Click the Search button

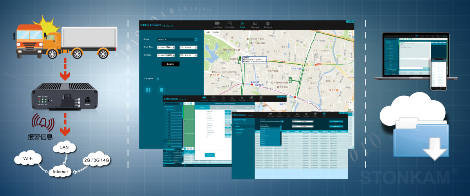[x=170, y=64]
